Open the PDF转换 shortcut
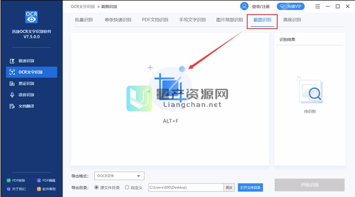 pyautogui.click(x=16, y=180)
